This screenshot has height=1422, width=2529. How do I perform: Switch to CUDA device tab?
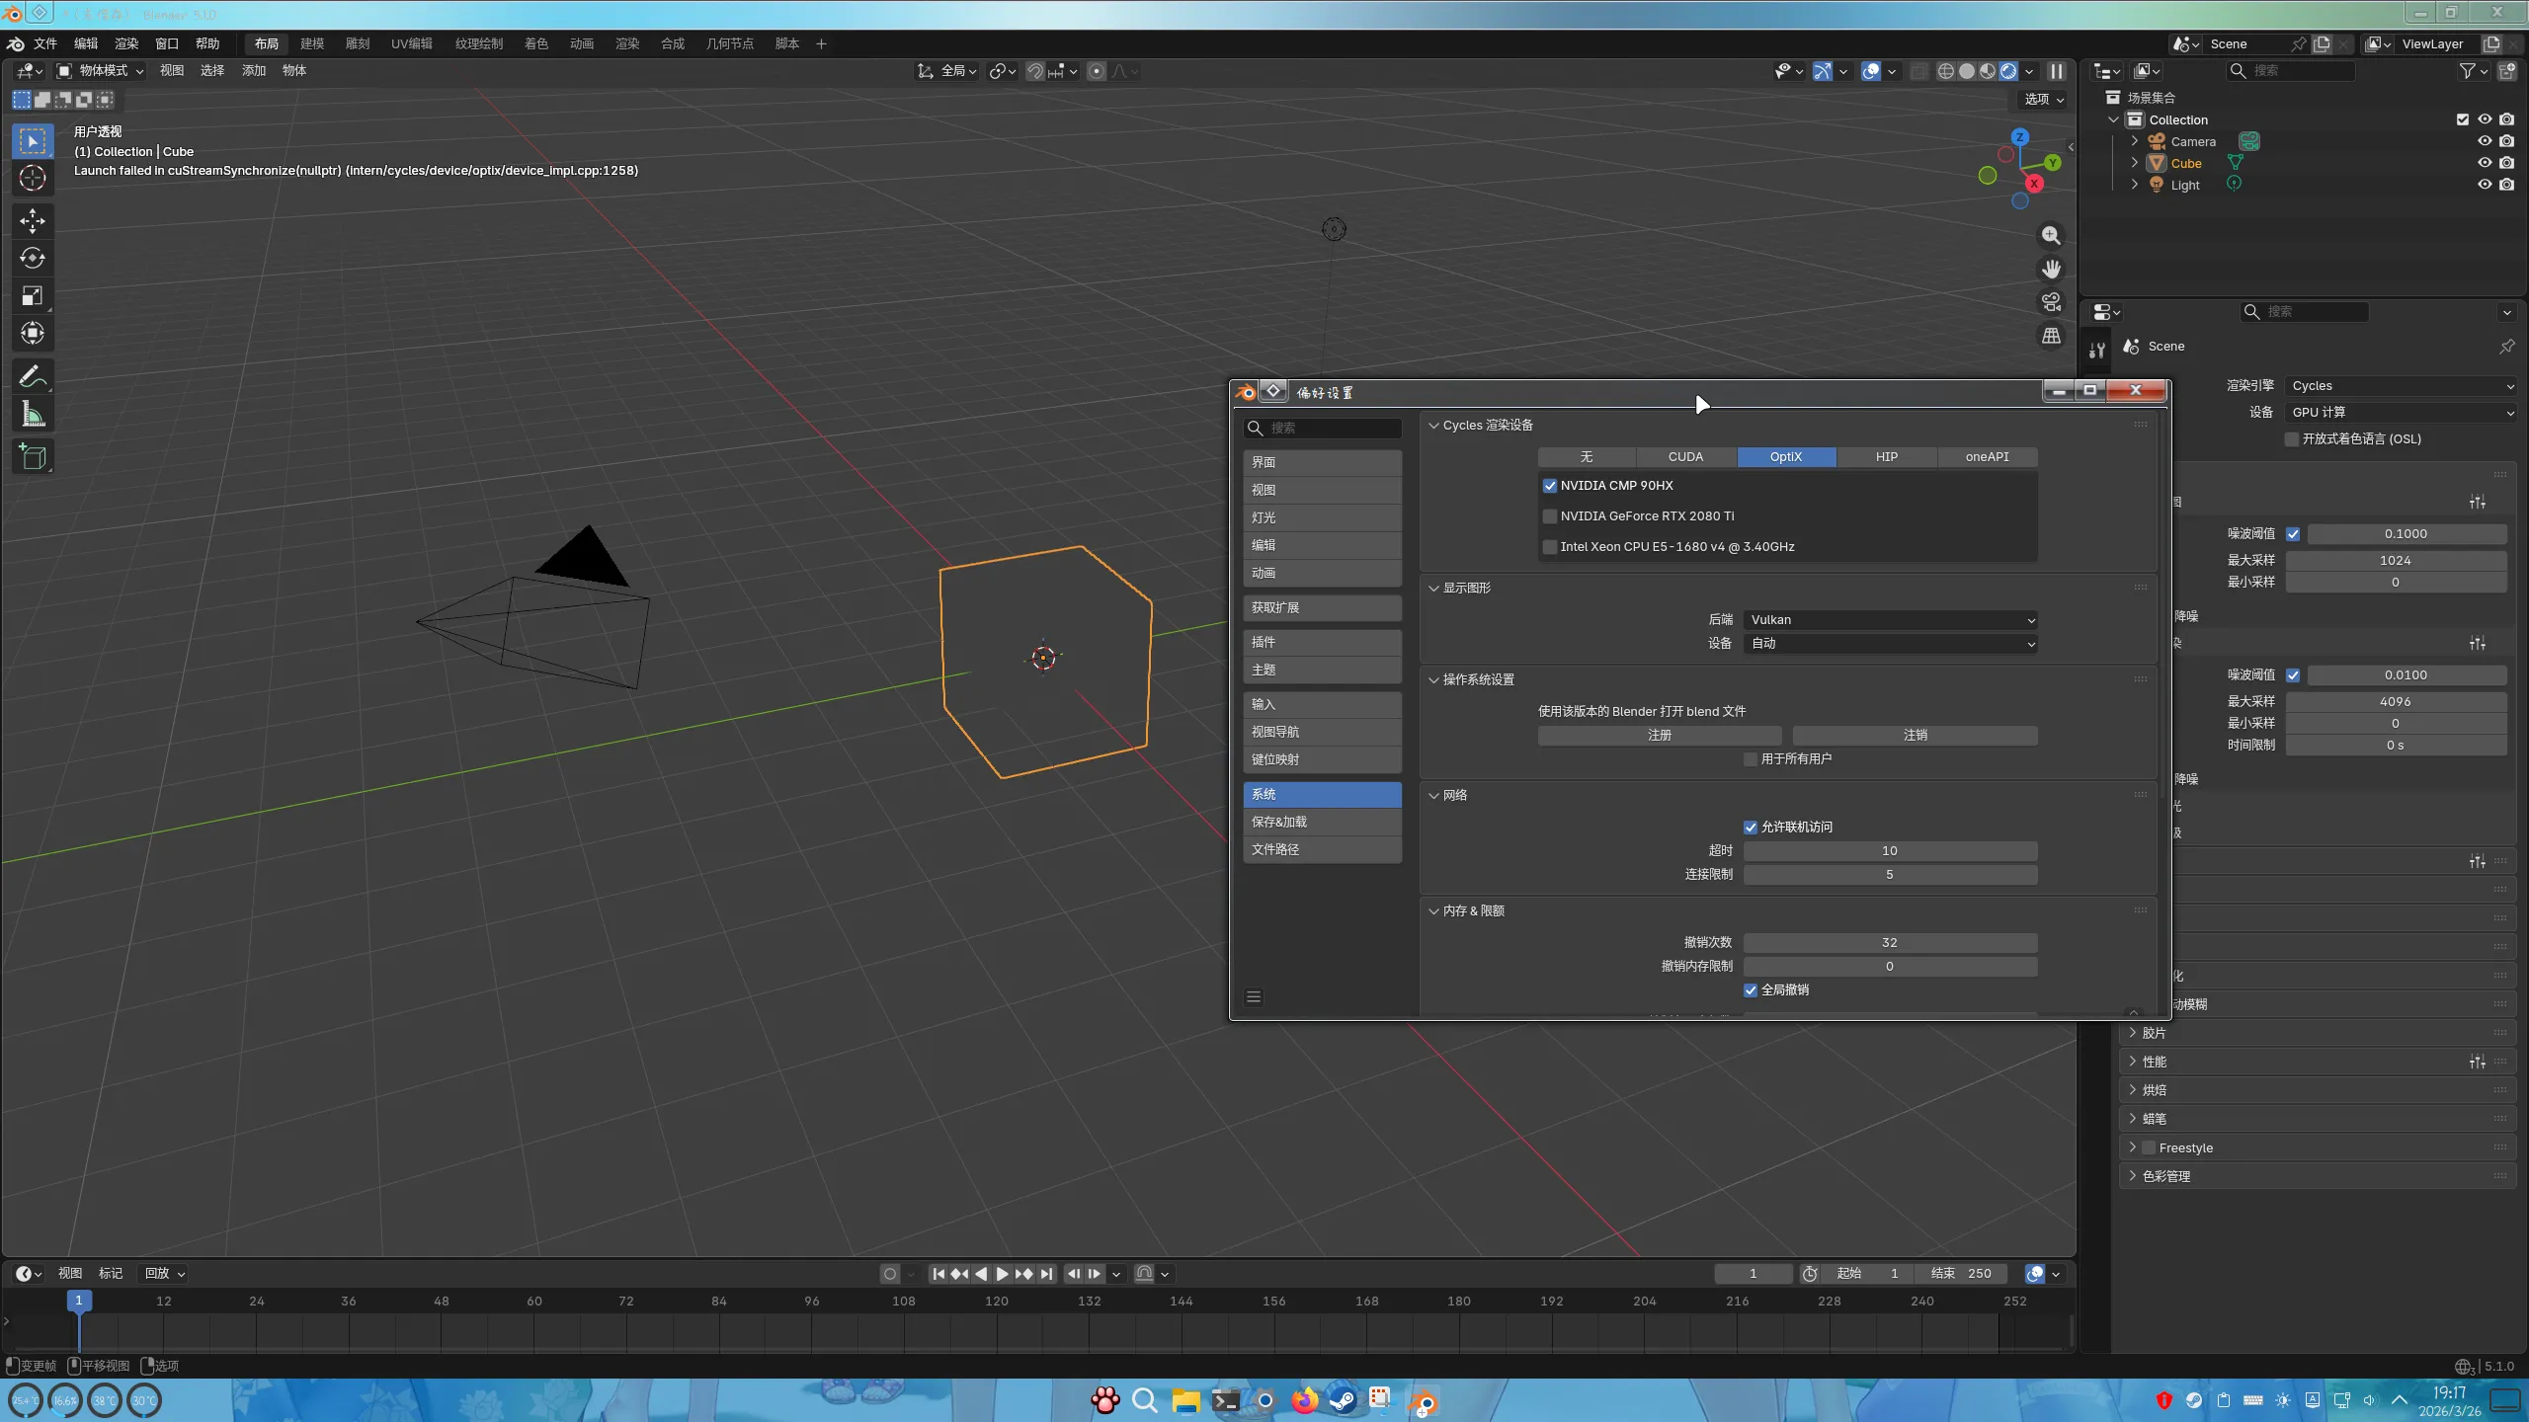1685,457
